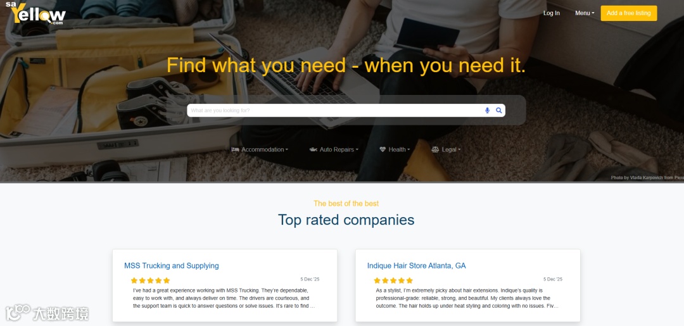The image size is (684, 326).
Task: Click the magnifying glass search icon
Action: point(499,111)
